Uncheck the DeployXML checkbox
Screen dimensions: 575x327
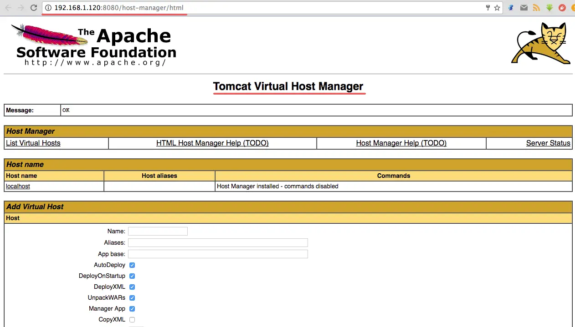point(132,287)
